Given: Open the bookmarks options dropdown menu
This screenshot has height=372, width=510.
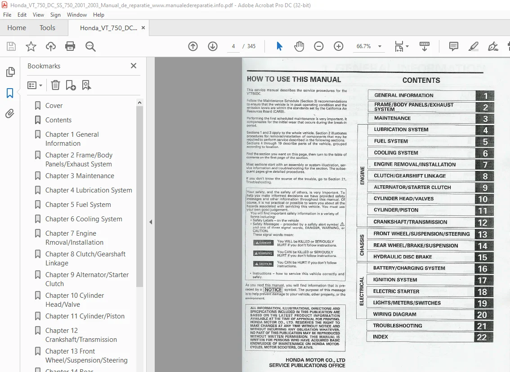Looking at the screenshot, I should pos(35,85).
